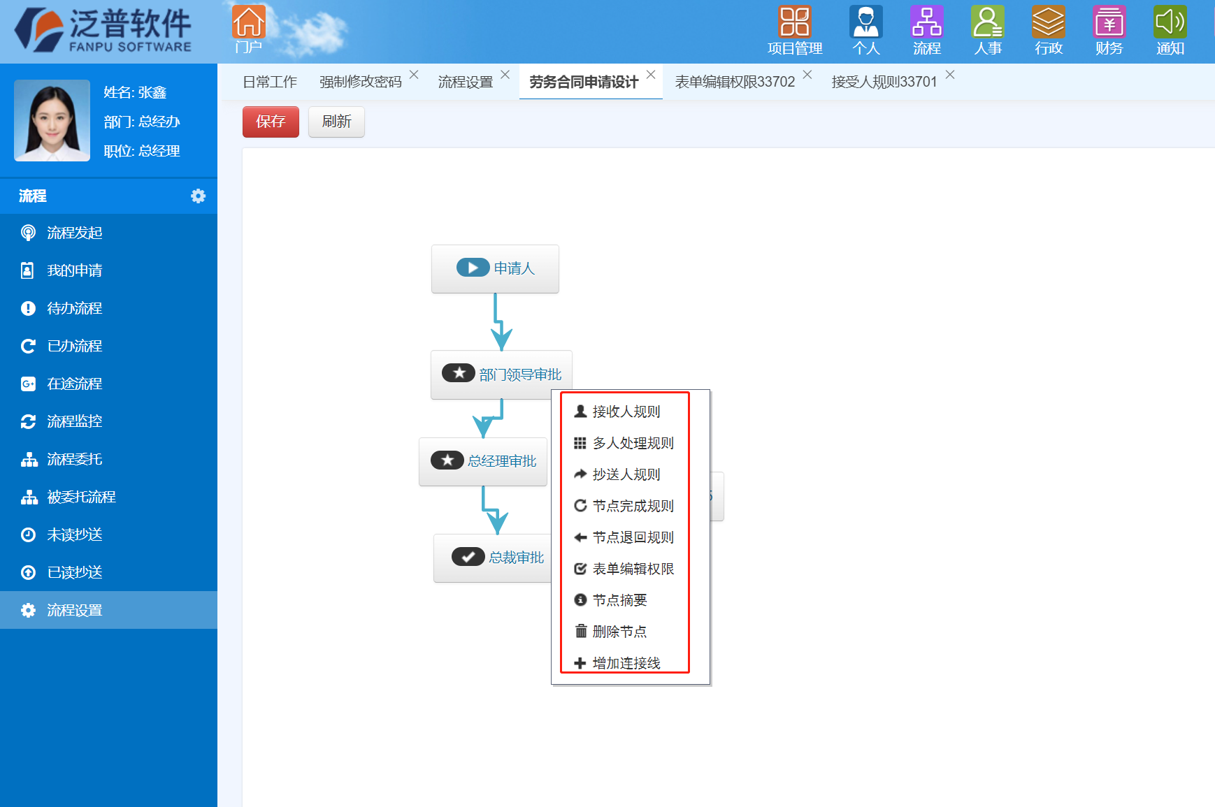Image resolution: width=1215 pixels, height=807 pixels.
Task: Choose 删除节点 in the context menu
Action: pyautogui.click(x=619, y=632)
